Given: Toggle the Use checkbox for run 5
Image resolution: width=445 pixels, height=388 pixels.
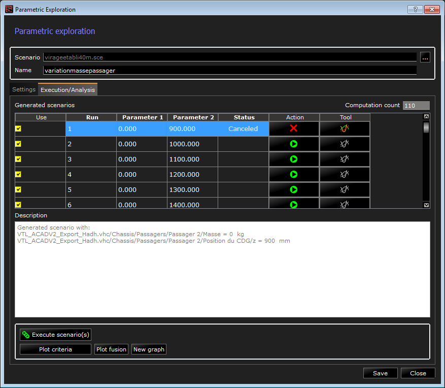Looking at the screenshot, I should point(19,189).
